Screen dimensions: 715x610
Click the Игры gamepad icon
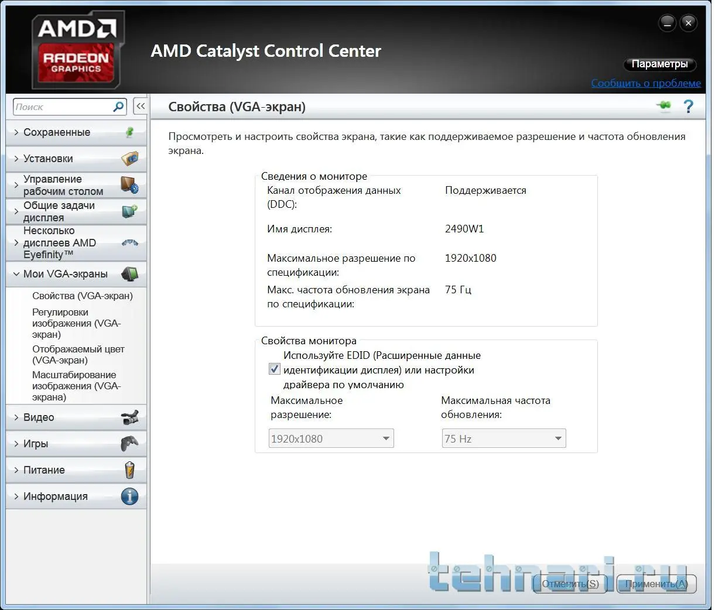[x=130, y=444]
